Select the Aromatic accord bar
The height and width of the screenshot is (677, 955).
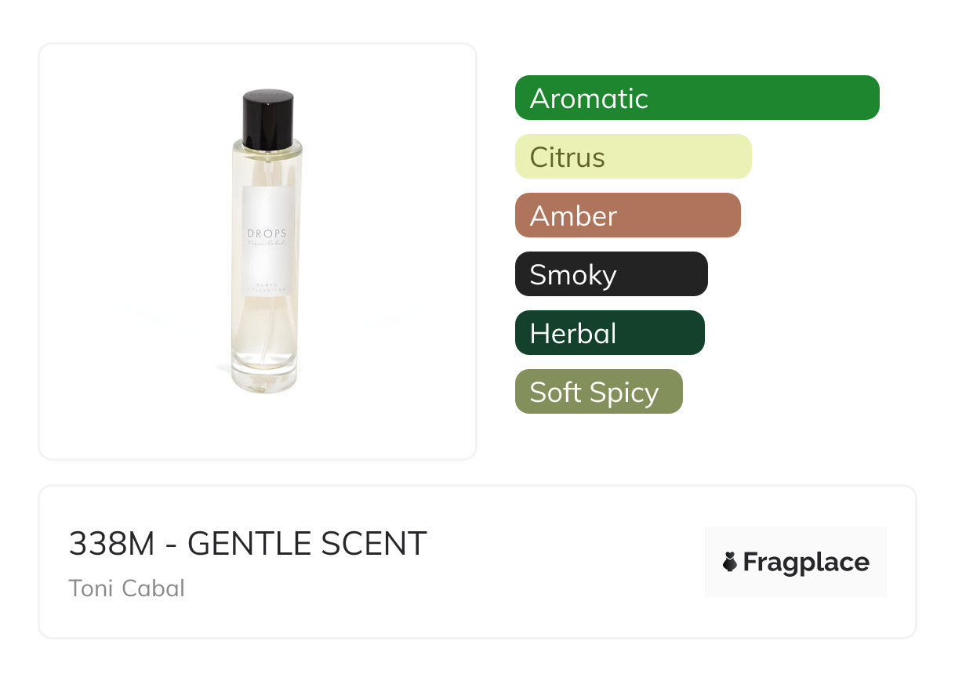pos(697,98)
